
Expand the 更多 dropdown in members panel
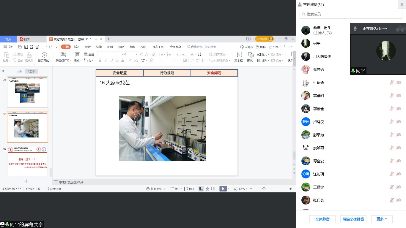(382, 219)
